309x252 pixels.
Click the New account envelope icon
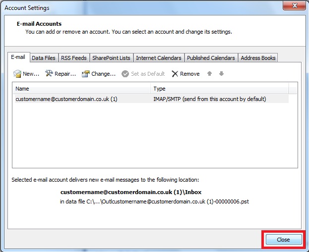pyautogui.click(x=17, y=74)
